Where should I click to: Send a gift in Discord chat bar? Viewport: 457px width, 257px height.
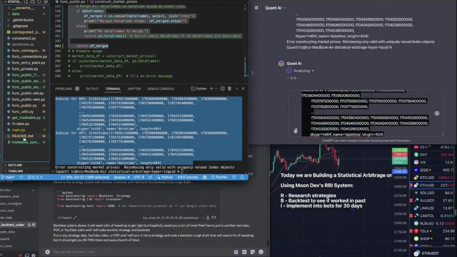pyautogui.click(x=236, y=252)
